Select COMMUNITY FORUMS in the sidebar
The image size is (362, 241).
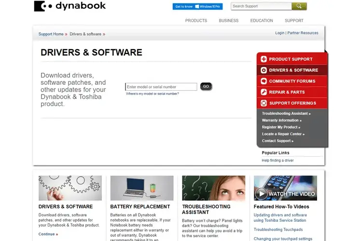[292, 81]
